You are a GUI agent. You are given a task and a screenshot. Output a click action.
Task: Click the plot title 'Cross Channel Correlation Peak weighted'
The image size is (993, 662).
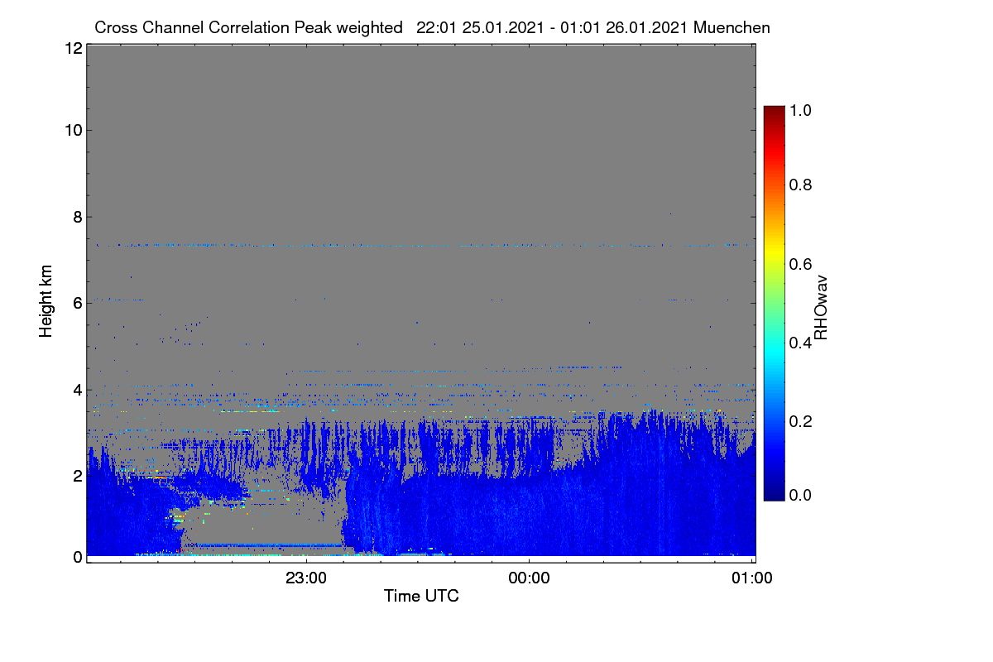coord(248,28)
